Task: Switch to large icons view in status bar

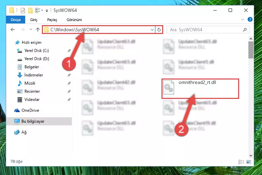Action: pos(249,162)
